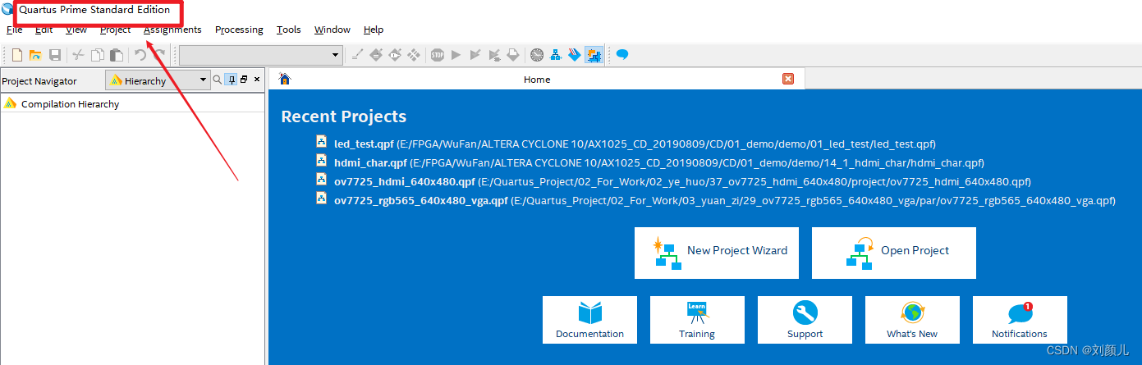
Task: Click the file icon beside hdmi_char.qpf
Action: pyautogui.click(x=323, y=161)
